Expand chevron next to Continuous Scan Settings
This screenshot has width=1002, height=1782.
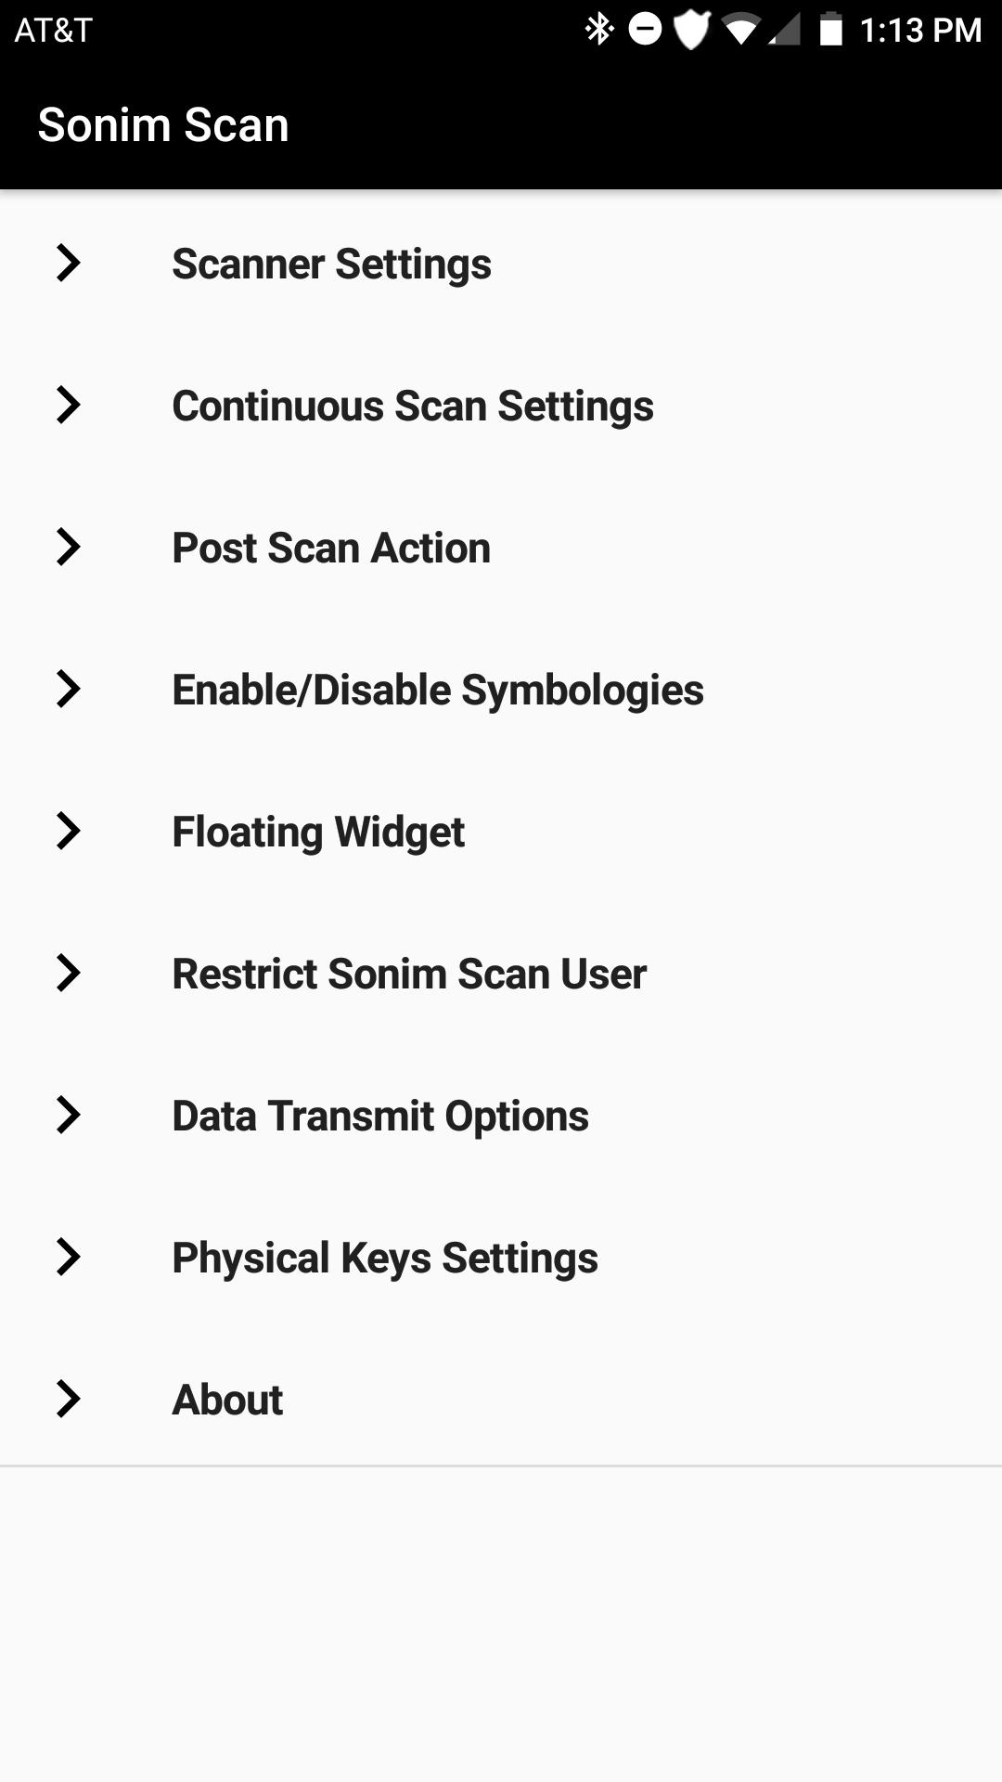68,406
